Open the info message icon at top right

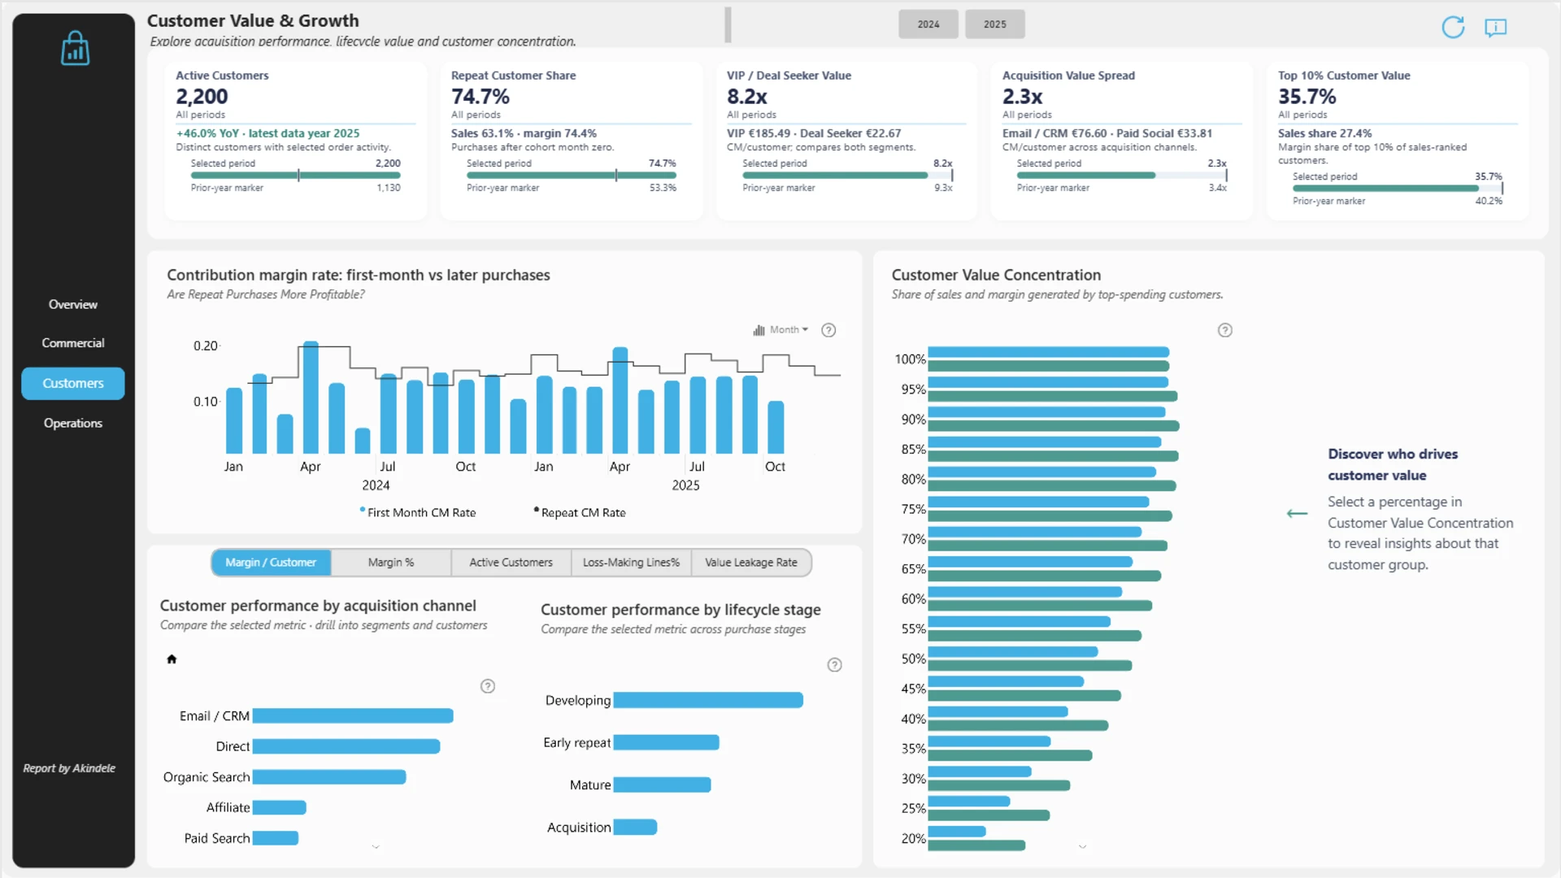click(1495, 28)
